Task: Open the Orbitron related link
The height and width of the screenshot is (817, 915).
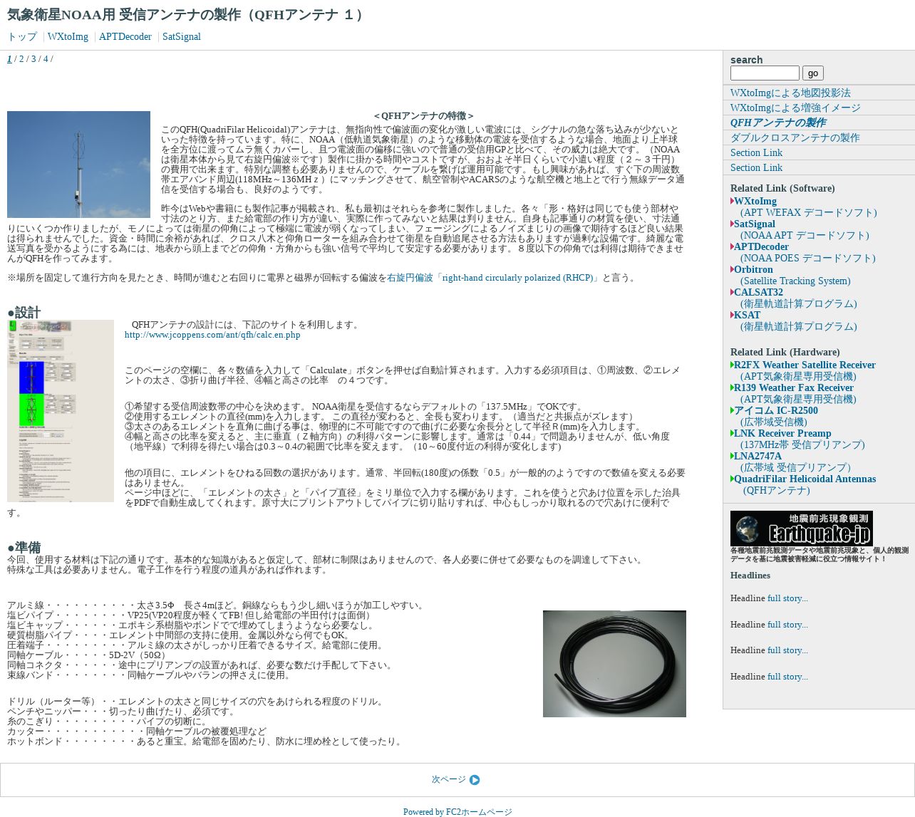Action: 753,270
